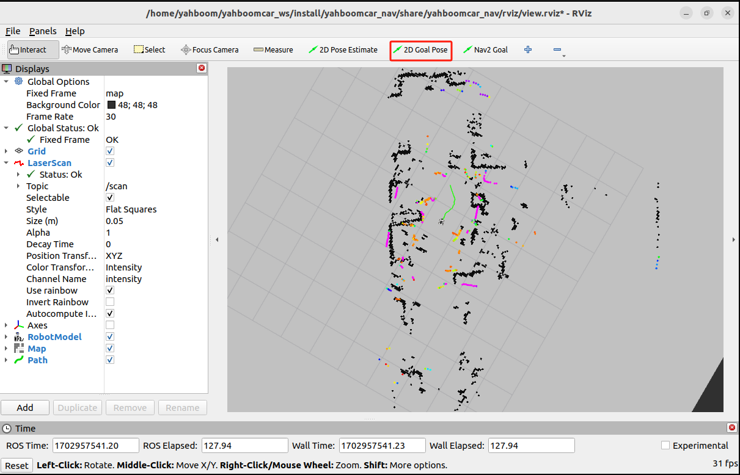Close the Displays panel
740x475 pixels.
(x=201, y=68)
